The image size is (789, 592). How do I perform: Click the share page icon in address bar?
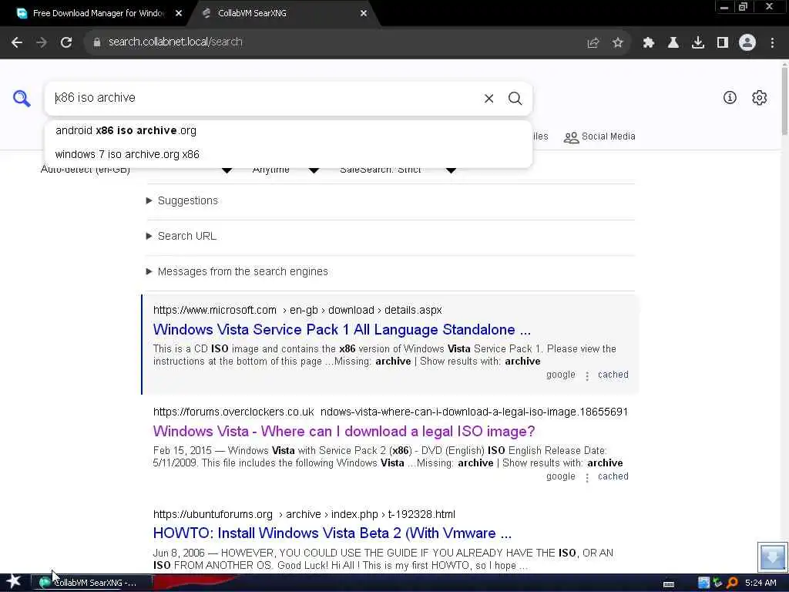[593, 43]
